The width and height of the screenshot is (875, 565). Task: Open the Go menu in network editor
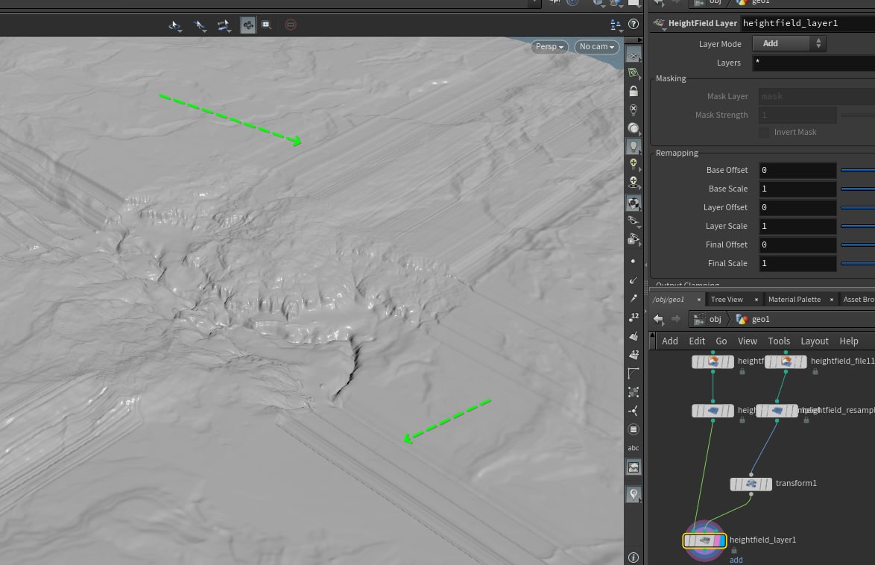(721, 341)
